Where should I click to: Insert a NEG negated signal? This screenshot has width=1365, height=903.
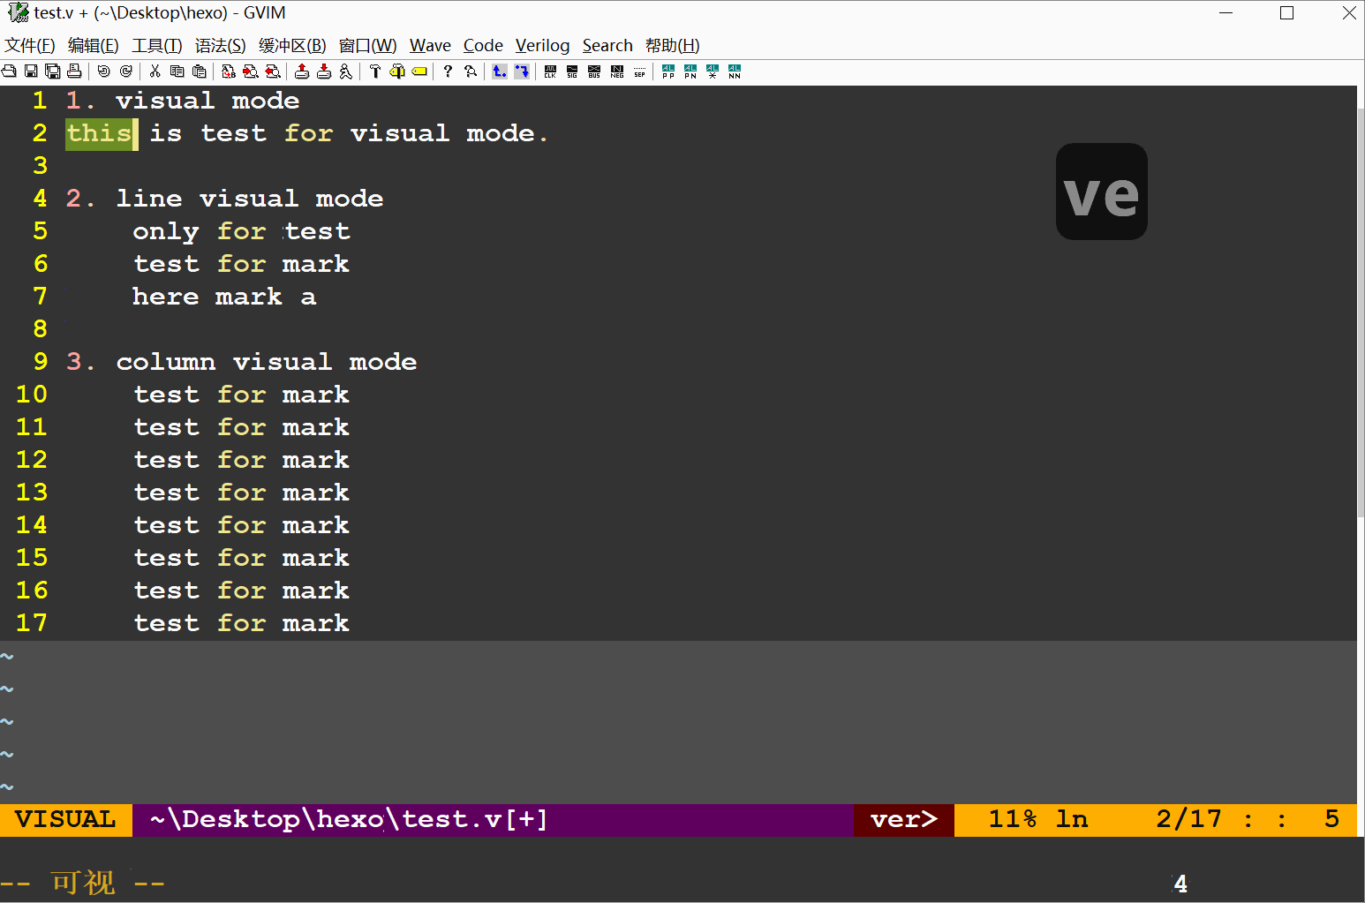616,71
